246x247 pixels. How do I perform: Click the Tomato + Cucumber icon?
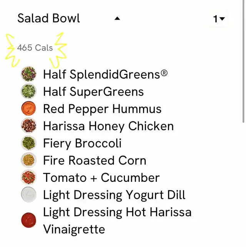29,178
